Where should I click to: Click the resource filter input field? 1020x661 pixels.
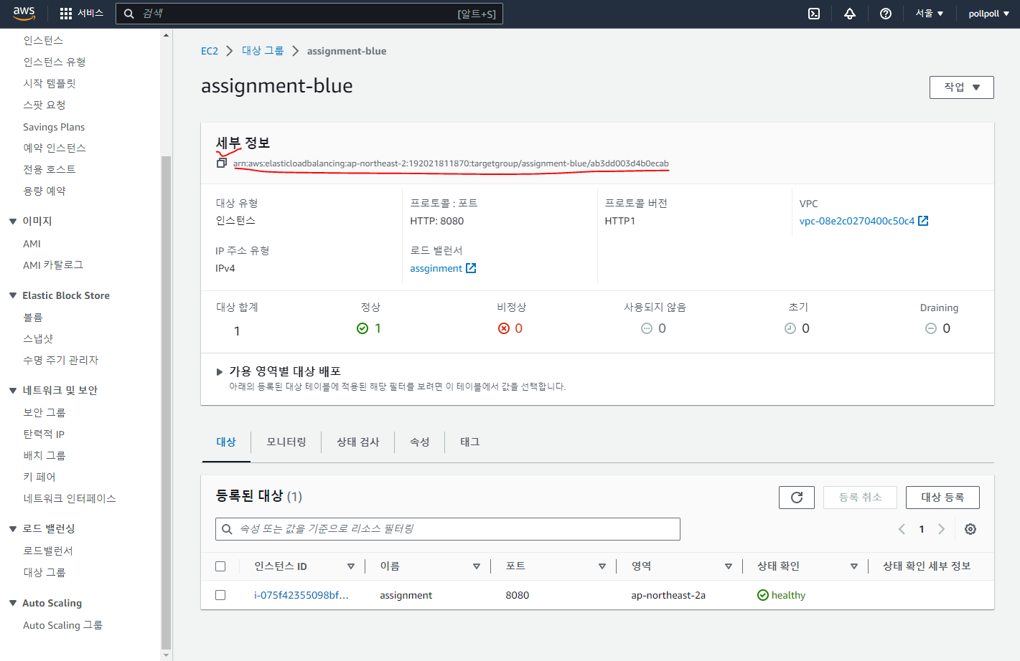[x=448, y=529]
